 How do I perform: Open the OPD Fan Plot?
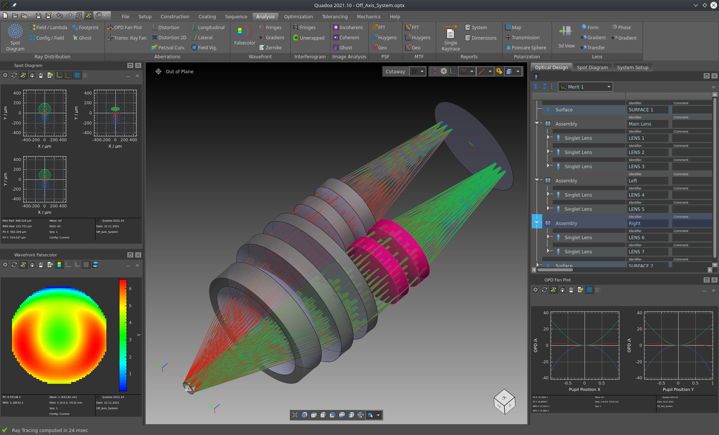[125, 27]
